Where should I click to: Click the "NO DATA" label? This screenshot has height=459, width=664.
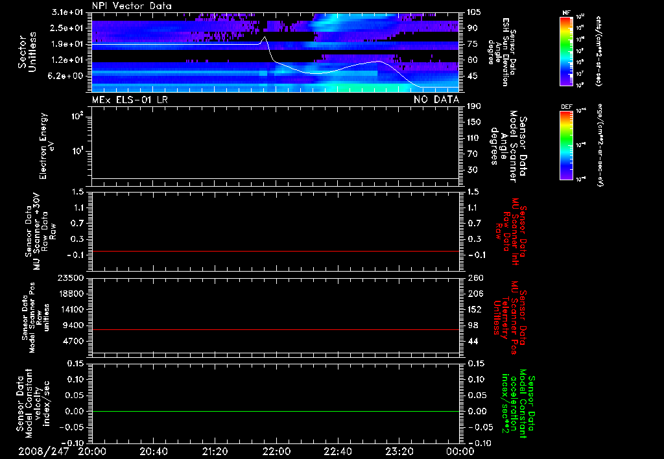pyautogui.click(x=436, y=100)
